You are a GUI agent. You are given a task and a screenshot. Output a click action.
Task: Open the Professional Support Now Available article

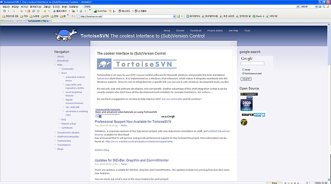coord(133,122)
